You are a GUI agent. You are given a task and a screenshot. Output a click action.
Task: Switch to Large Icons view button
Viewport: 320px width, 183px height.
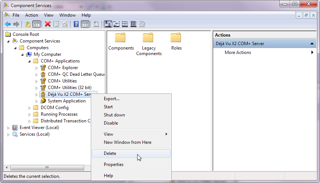tap(108, 24)
